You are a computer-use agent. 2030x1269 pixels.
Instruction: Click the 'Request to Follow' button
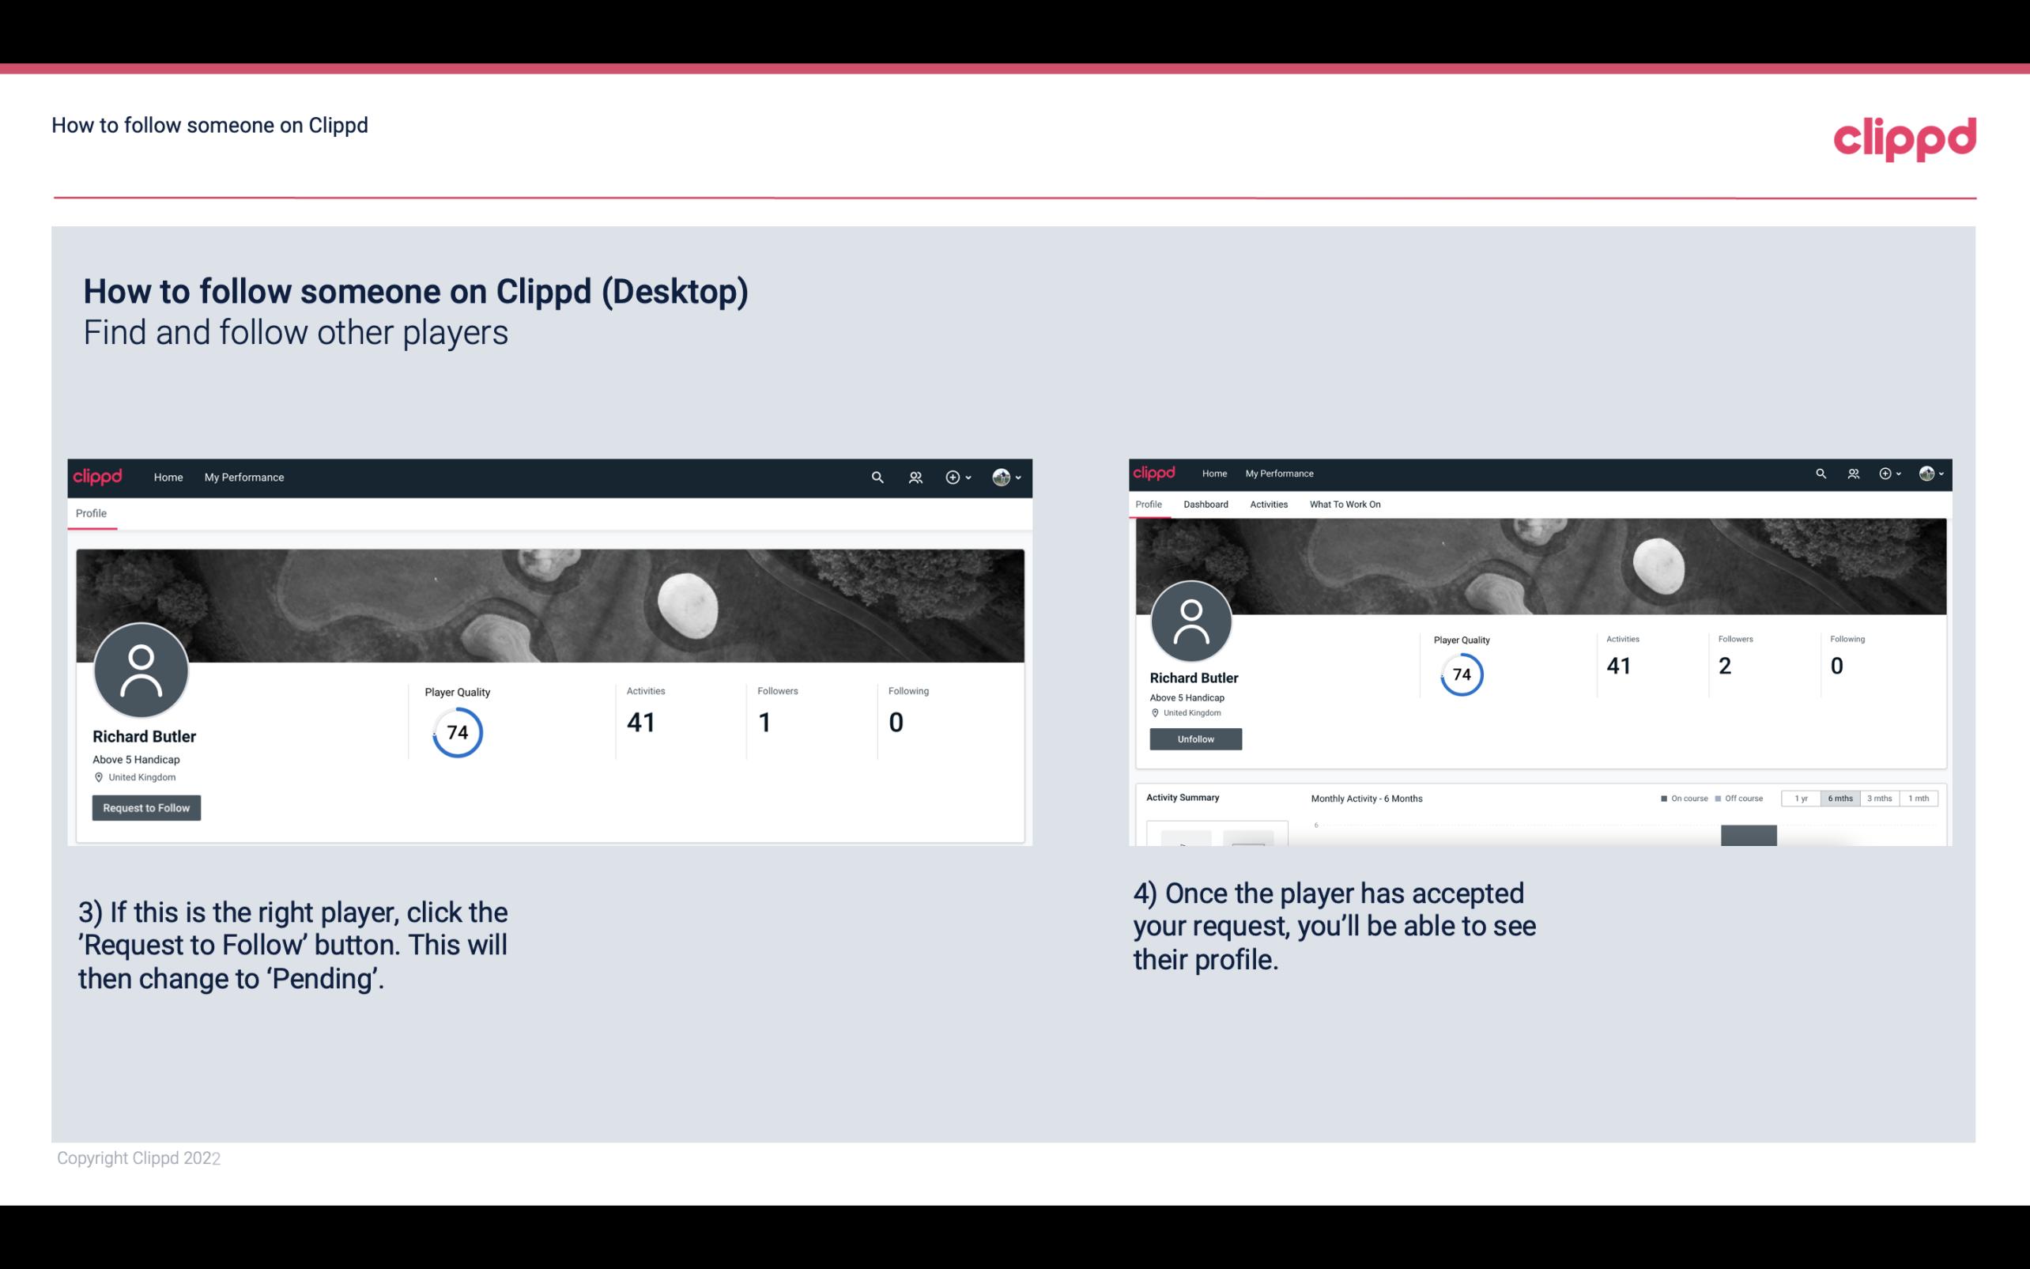[x=146, y=807]
